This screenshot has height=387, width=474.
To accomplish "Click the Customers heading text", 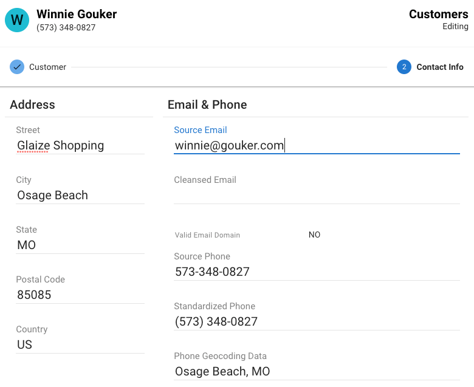I will point(438,14).
